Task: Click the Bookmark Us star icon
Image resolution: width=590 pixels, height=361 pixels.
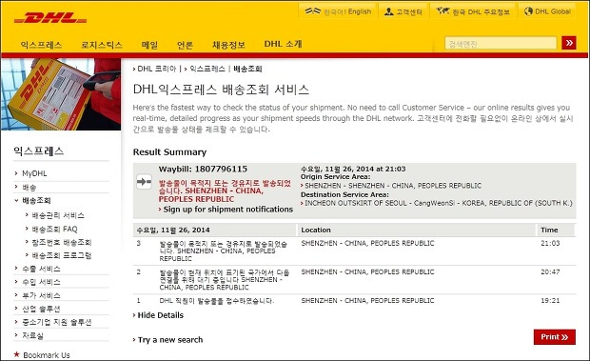Action: tap(16, 354)
